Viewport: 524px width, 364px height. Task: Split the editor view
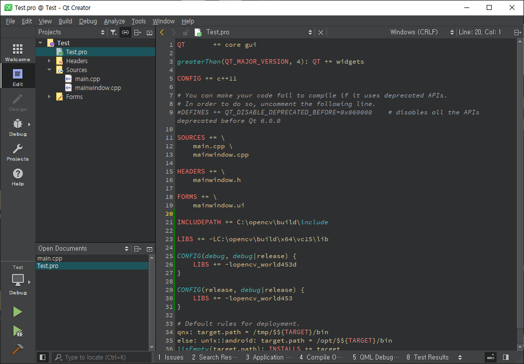[518, 32]
